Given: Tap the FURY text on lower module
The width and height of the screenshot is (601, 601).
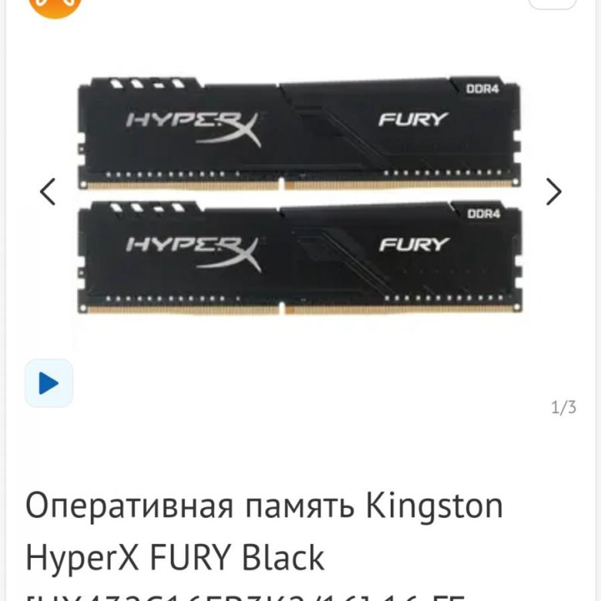Looking at the screenshot, I should tap(414, 244).
